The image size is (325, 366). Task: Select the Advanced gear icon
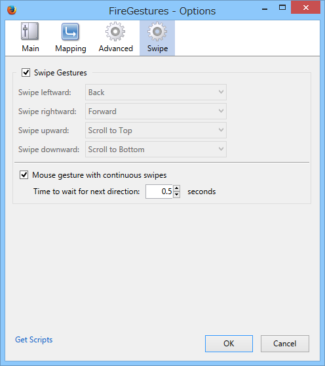(115, 31)
